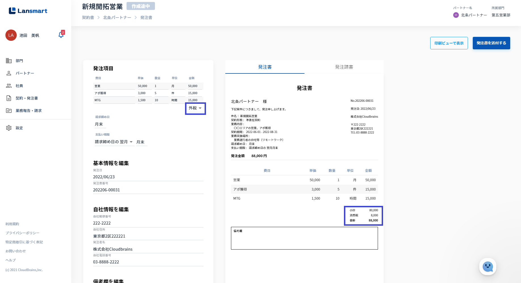Click 発注金額 88,000円 in preview
521x283 pixels.
click(x=249, y=156)
